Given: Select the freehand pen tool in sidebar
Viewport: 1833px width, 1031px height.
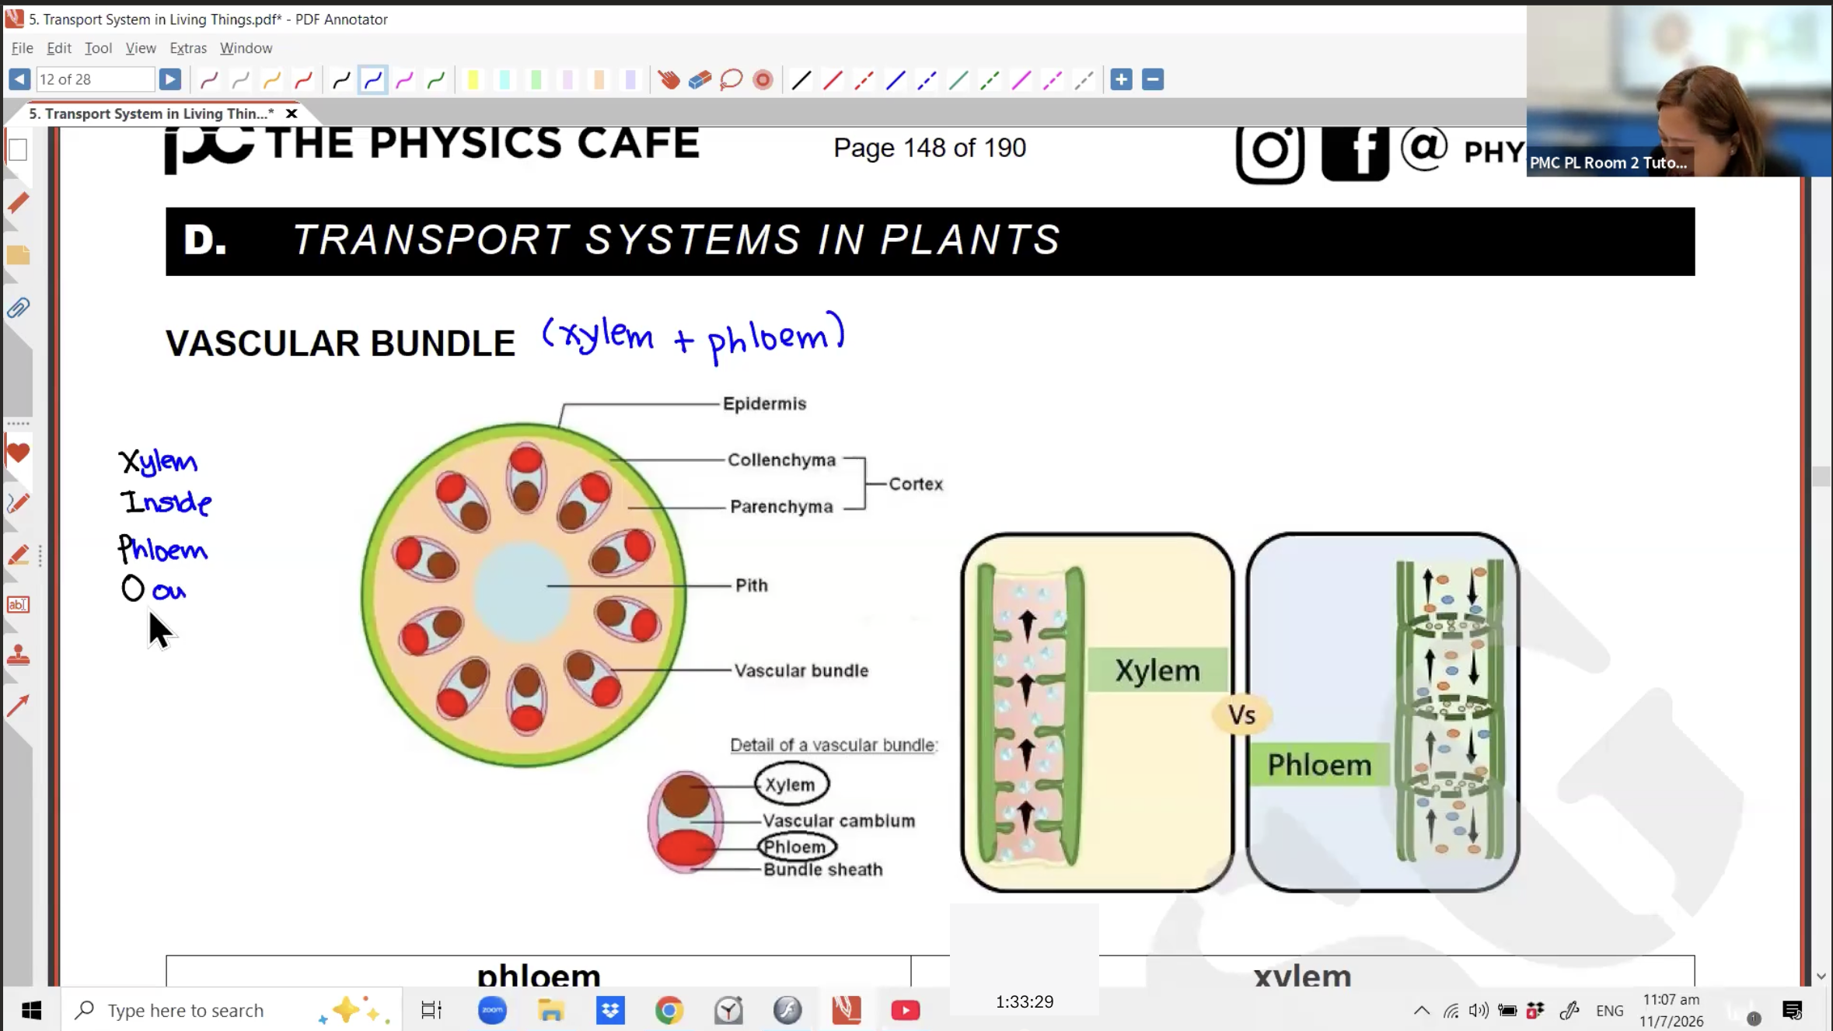Looking at the screenshot, I should click(x=18, y=504).
